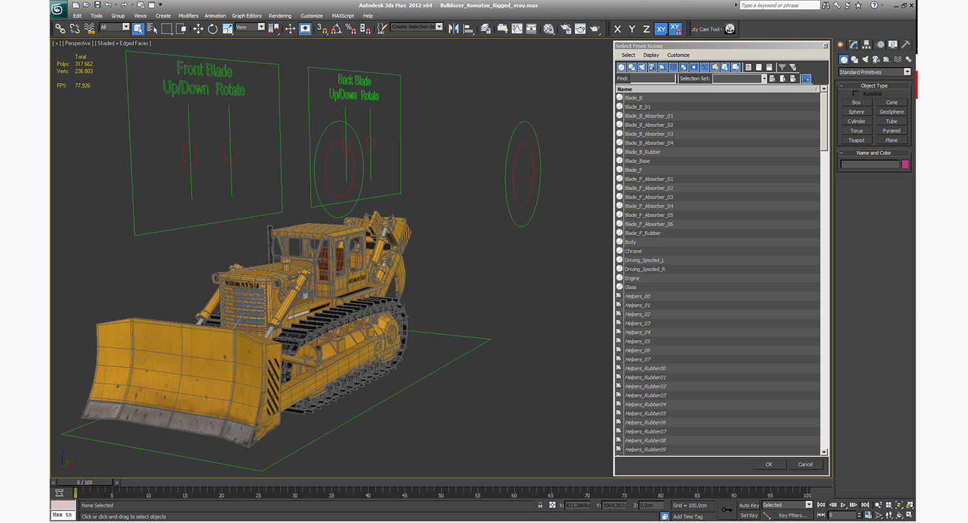Click the Render Production teapot icon

(x=595, y=29)
